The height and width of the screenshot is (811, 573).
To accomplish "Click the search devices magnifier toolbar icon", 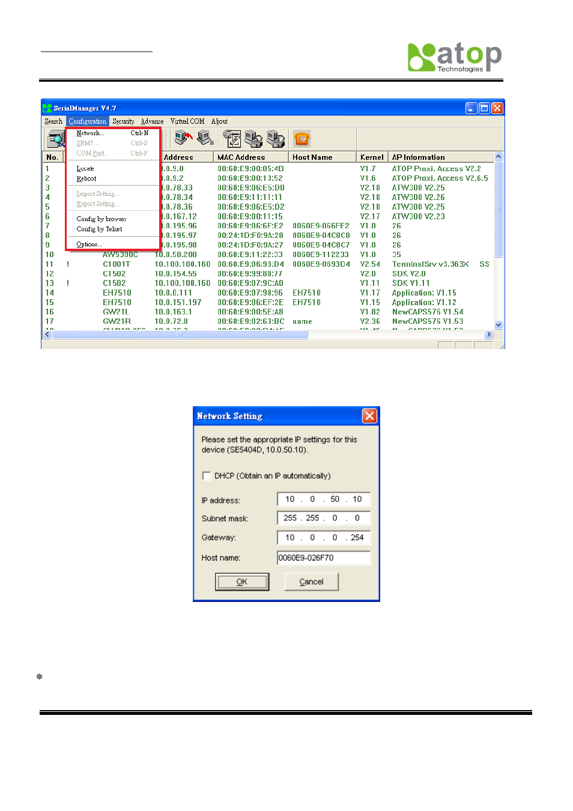I will 56,139.
